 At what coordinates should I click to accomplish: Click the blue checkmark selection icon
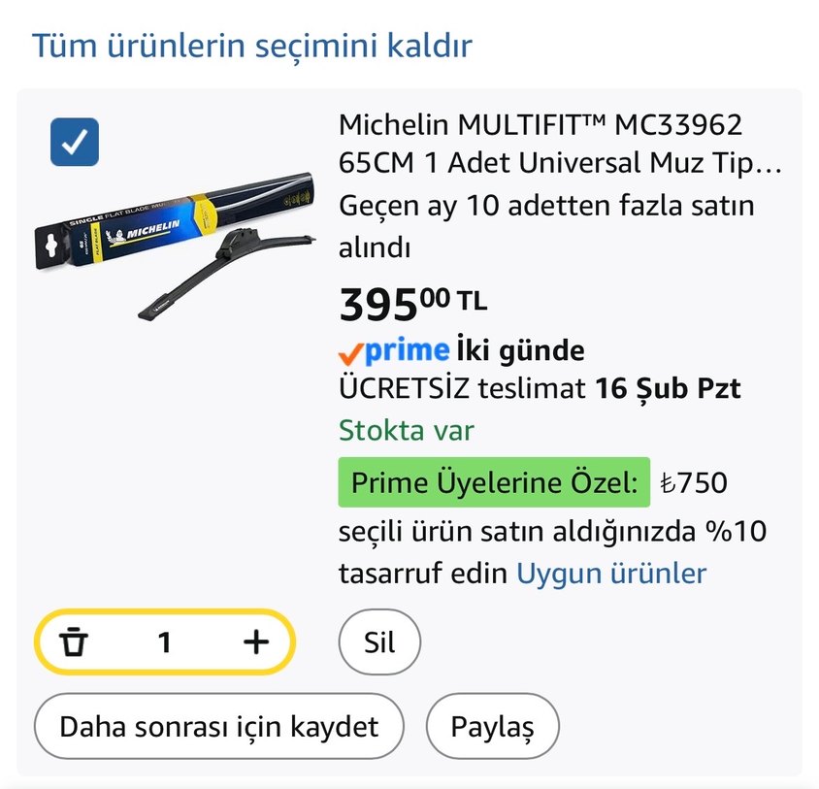click(x=74, y=142)
